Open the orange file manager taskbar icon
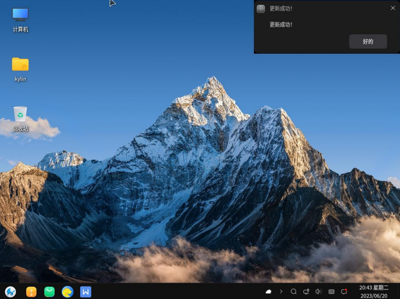Viewport: 400px width, 299px height. tap(31, 292)
